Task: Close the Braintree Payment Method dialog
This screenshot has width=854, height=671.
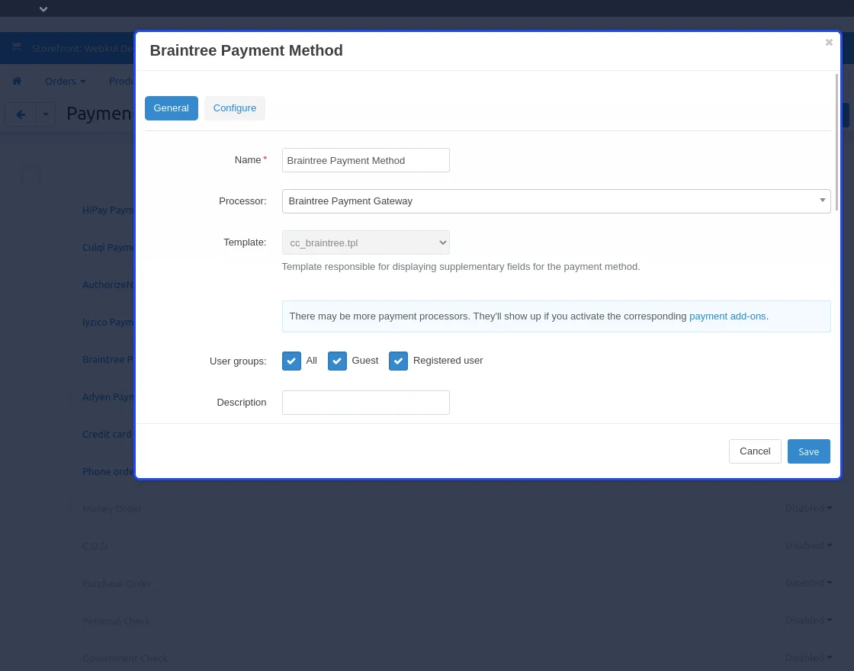Action: [828, 43]
